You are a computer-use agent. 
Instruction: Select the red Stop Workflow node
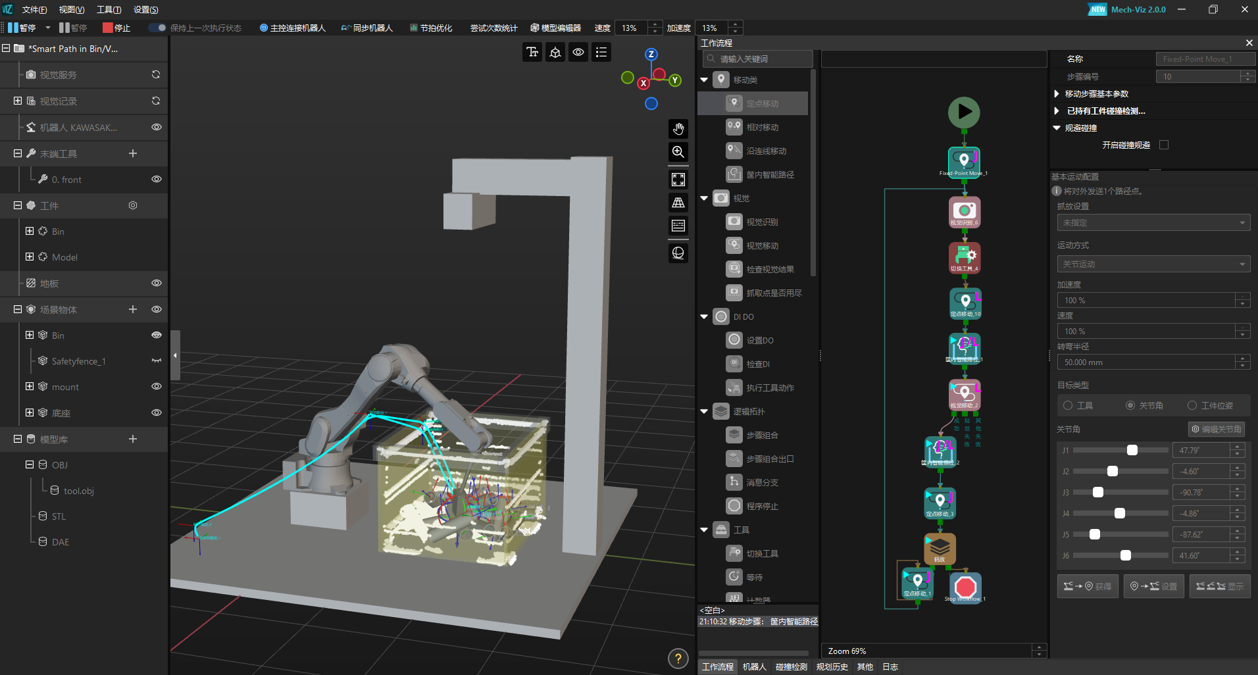[965, 586]
